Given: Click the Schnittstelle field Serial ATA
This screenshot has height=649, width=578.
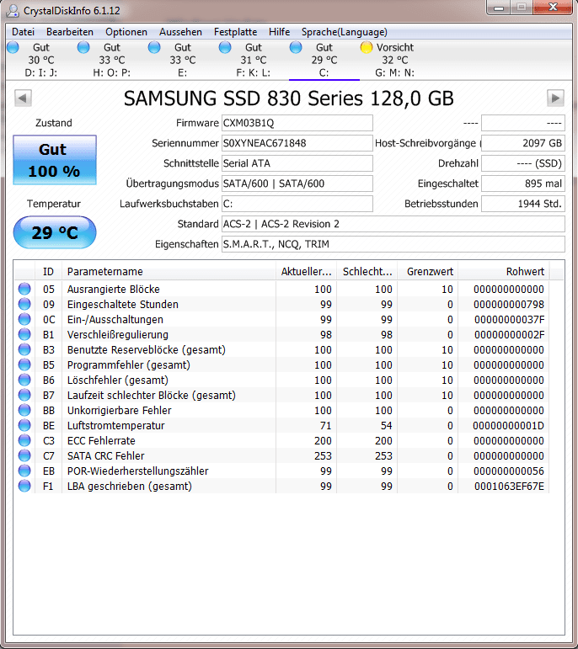Looking at the screenshot, I should pos(297,163).
